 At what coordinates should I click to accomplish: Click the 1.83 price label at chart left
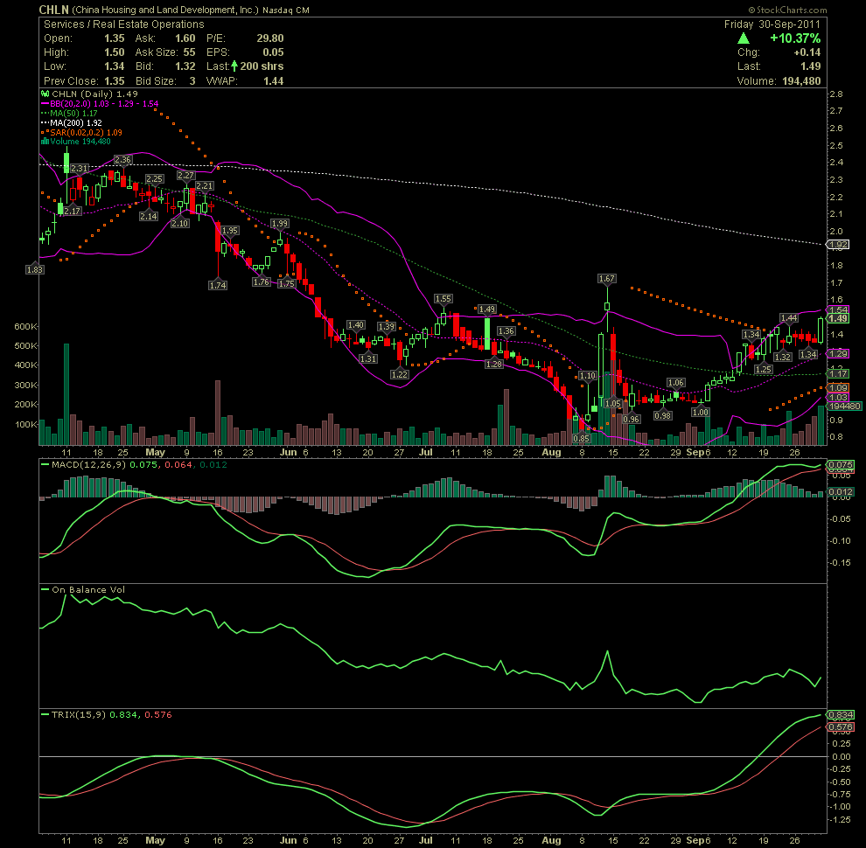click(x=35, y=269)
